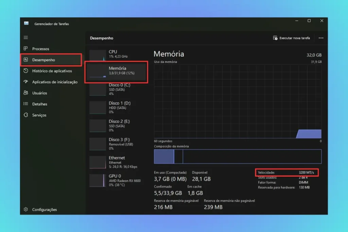Select Disco 0 (C:) SSD entry
This screenshot has width=348, height=232.
(117, 89)
